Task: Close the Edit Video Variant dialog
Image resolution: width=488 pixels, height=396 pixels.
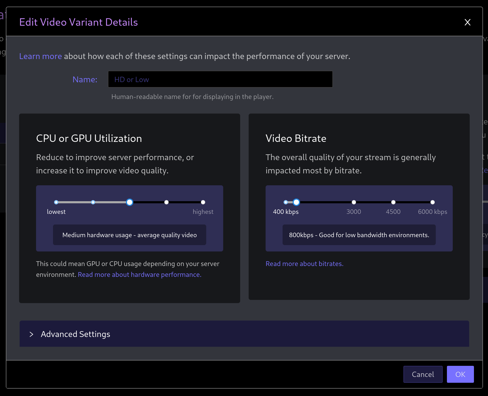Action: pyautogui.click(x=467, y=22)
